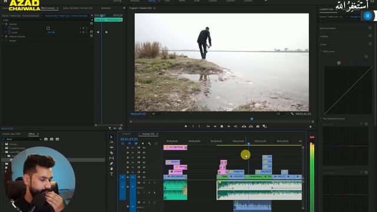Switch to Effect Controls tab

point(48,8)
